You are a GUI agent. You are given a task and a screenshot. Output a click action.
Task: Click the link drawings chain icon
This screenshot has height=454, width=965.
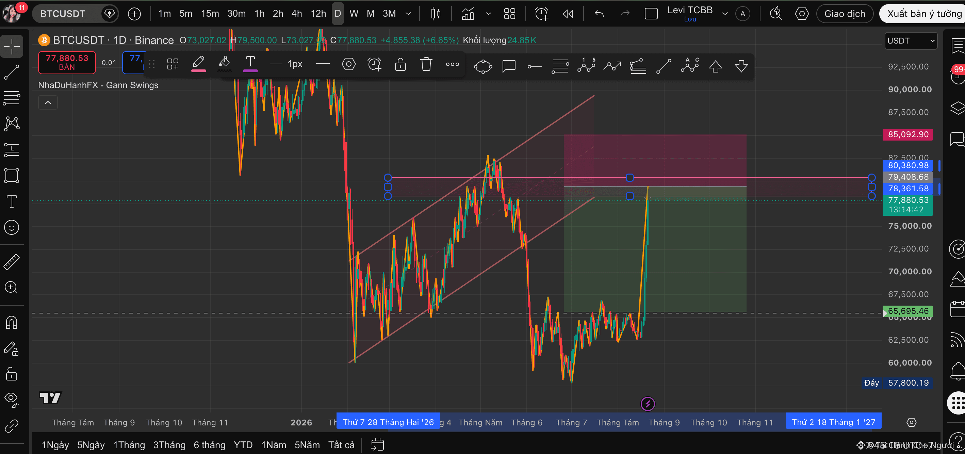pyautogui.click(x=12, y=426)
